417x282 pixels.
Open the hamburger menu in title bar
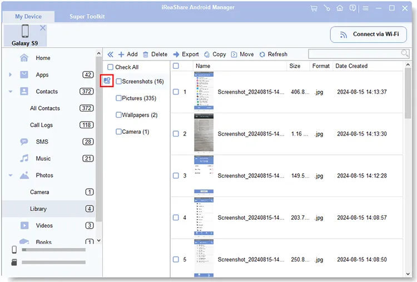click(x=366, y=8)
